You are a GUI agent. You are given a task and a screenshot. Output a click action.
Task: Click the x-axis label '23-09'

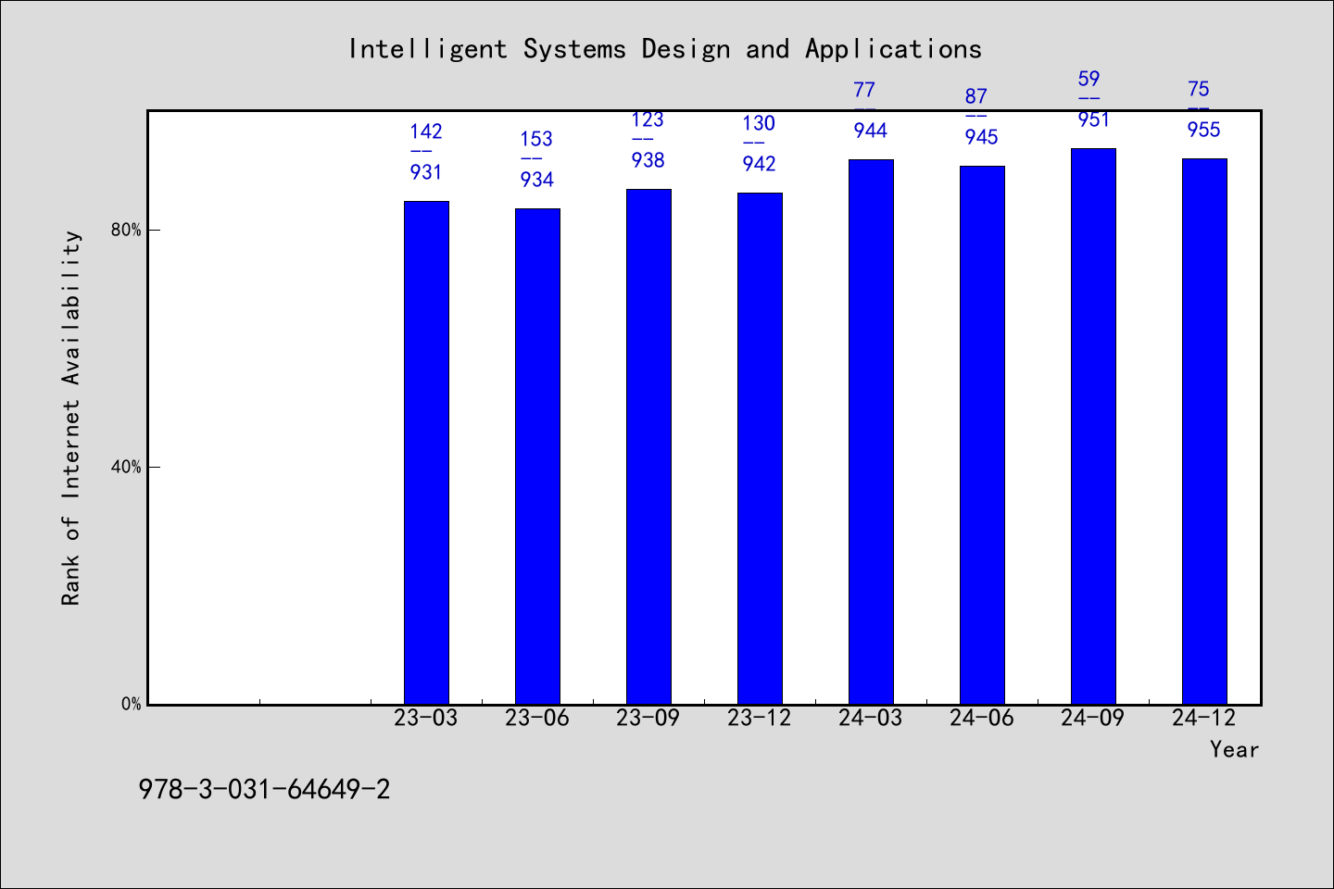(x=648, y=718)
